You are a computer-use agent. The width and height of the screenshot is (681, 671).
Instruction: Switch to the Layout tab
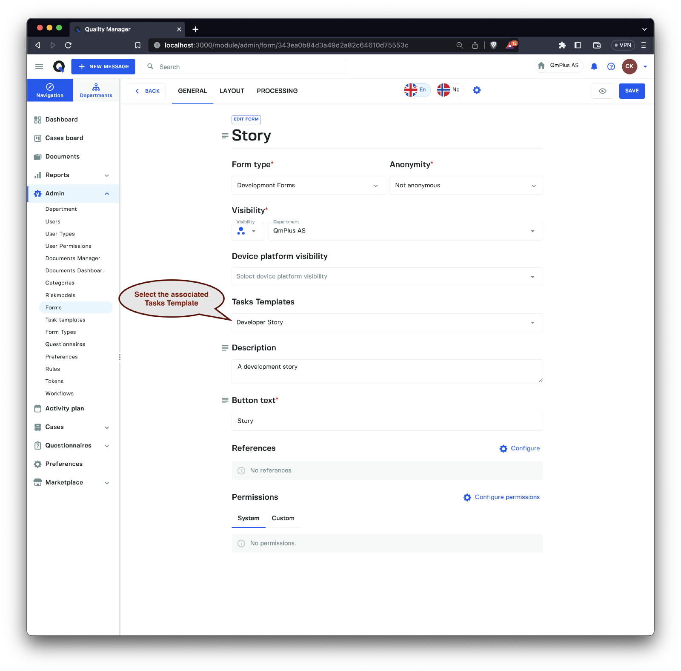click(x=232, y=91)
